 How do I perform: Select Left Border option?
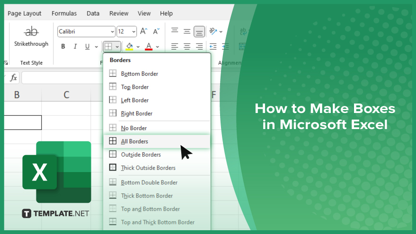click(157, 100)
